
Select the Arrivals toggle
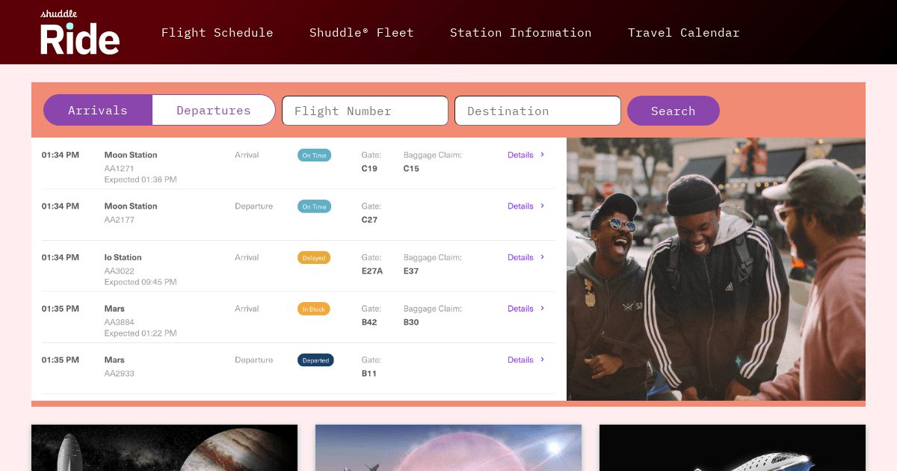98,110
